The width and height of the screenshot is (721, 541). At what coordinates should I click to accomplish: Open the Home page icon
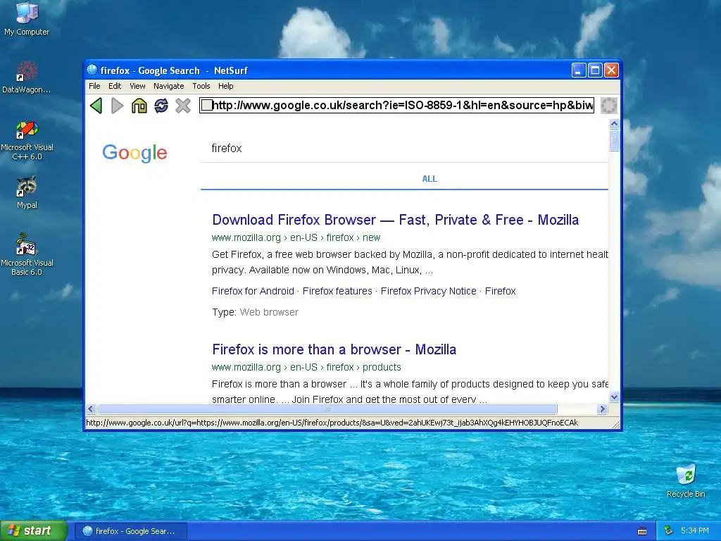(x=139, y=106)
